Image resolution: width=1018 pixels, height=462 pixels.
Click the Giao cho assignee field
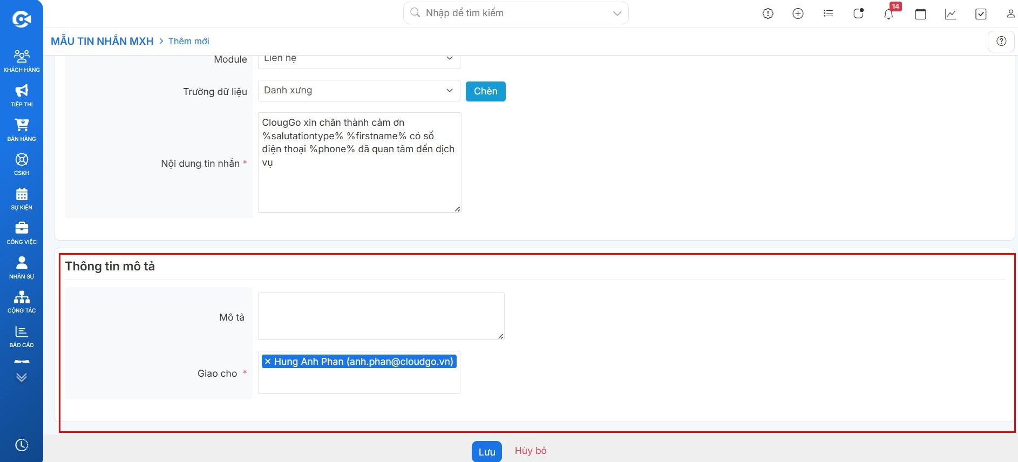[359, 372]
